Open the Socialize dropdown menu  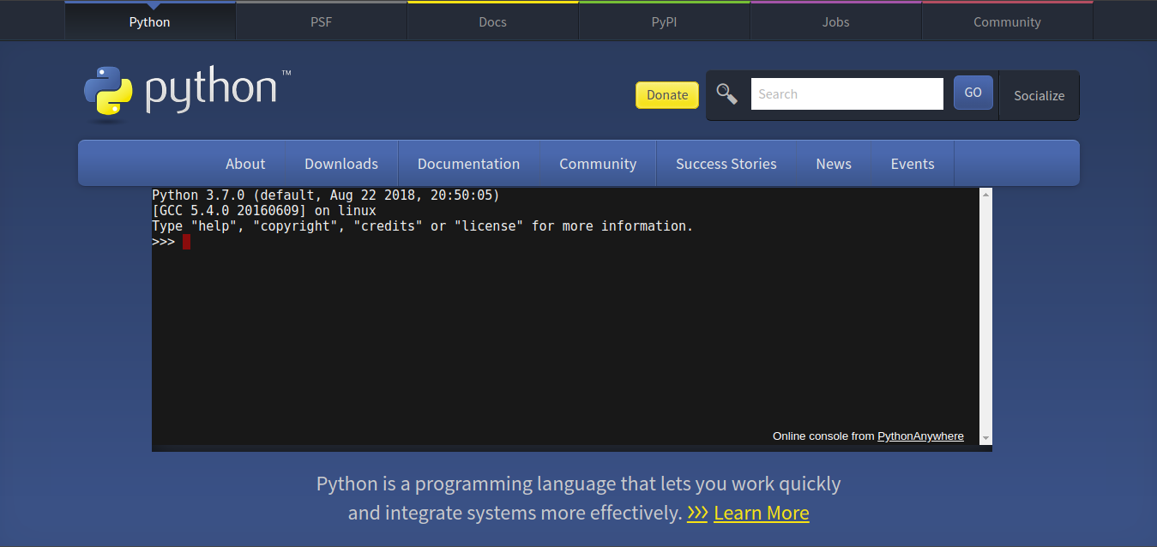pyautogui.click(x=1039, y=95)
